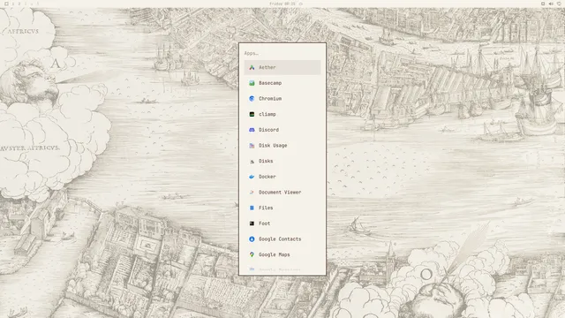Launch the Disks utility
The height and width of the screenshot is (318, 565).
282,161
